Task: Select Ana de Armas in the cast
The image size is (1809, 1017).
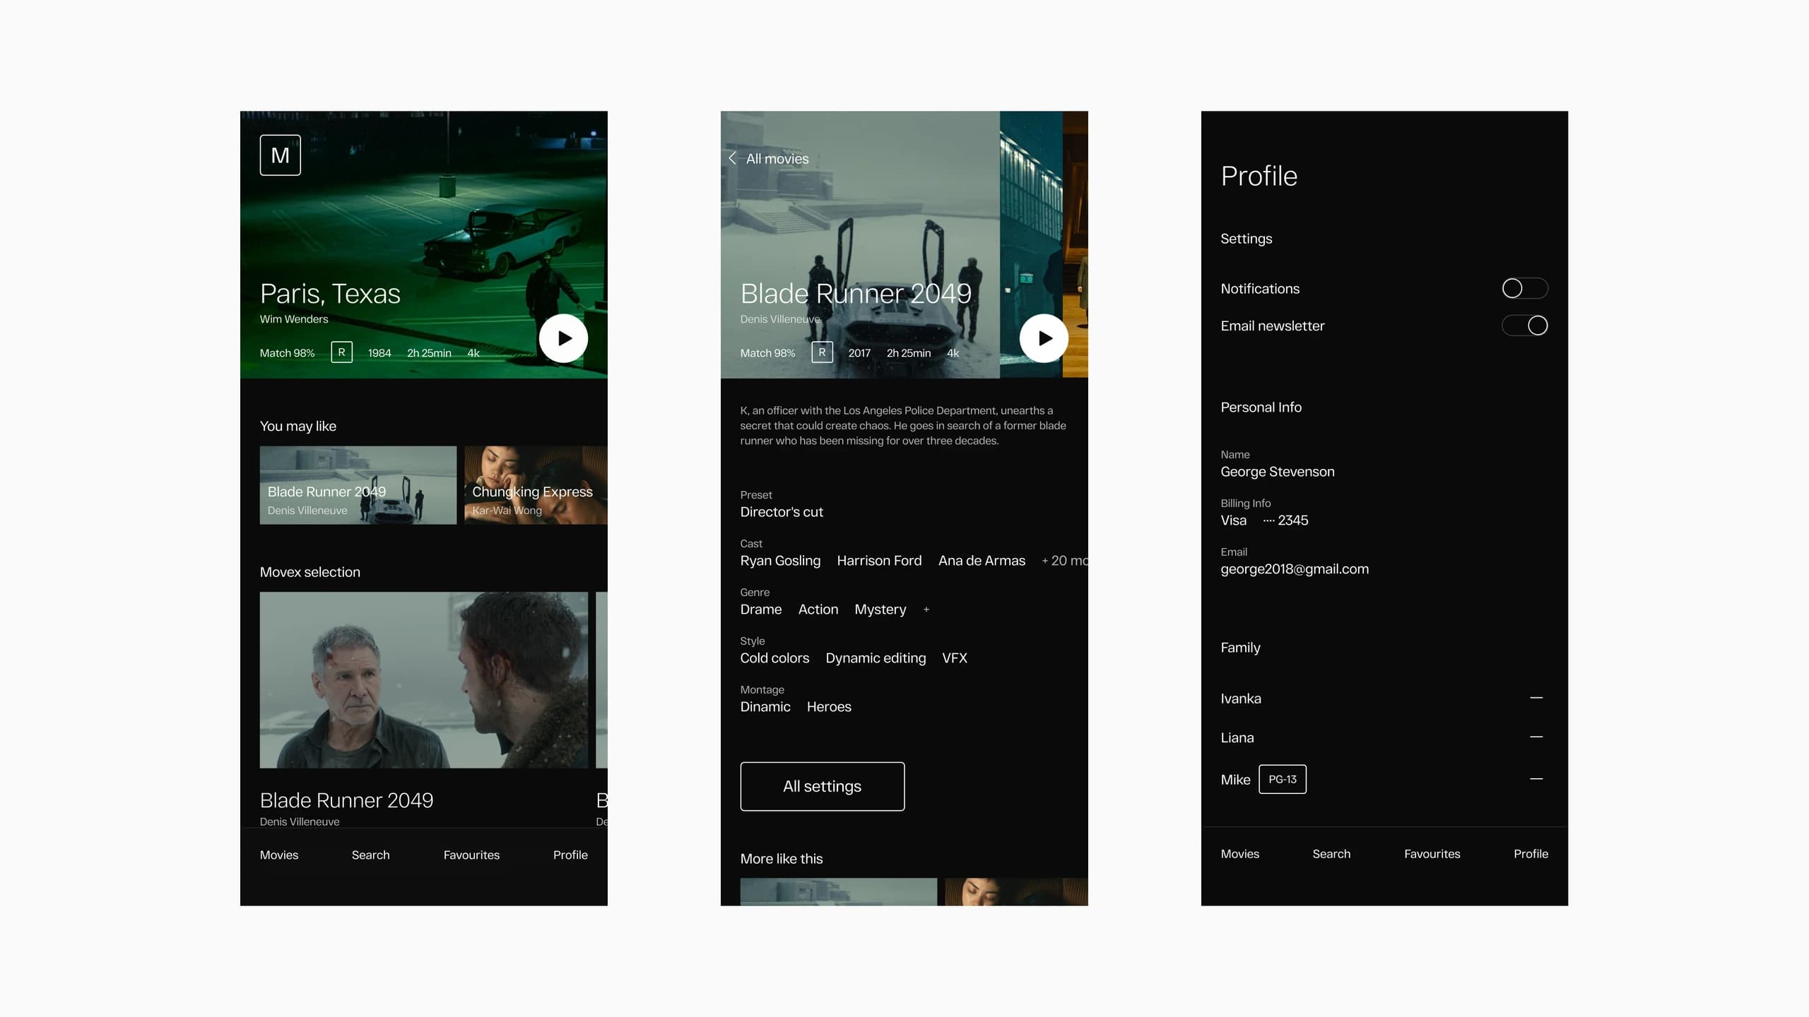Action: (x=982, y=561)
